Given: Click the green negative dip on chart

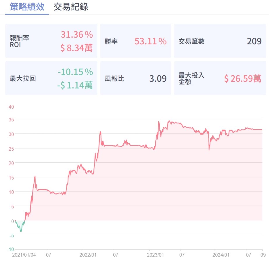Looking at the screenshot, I should pos(20,226).
